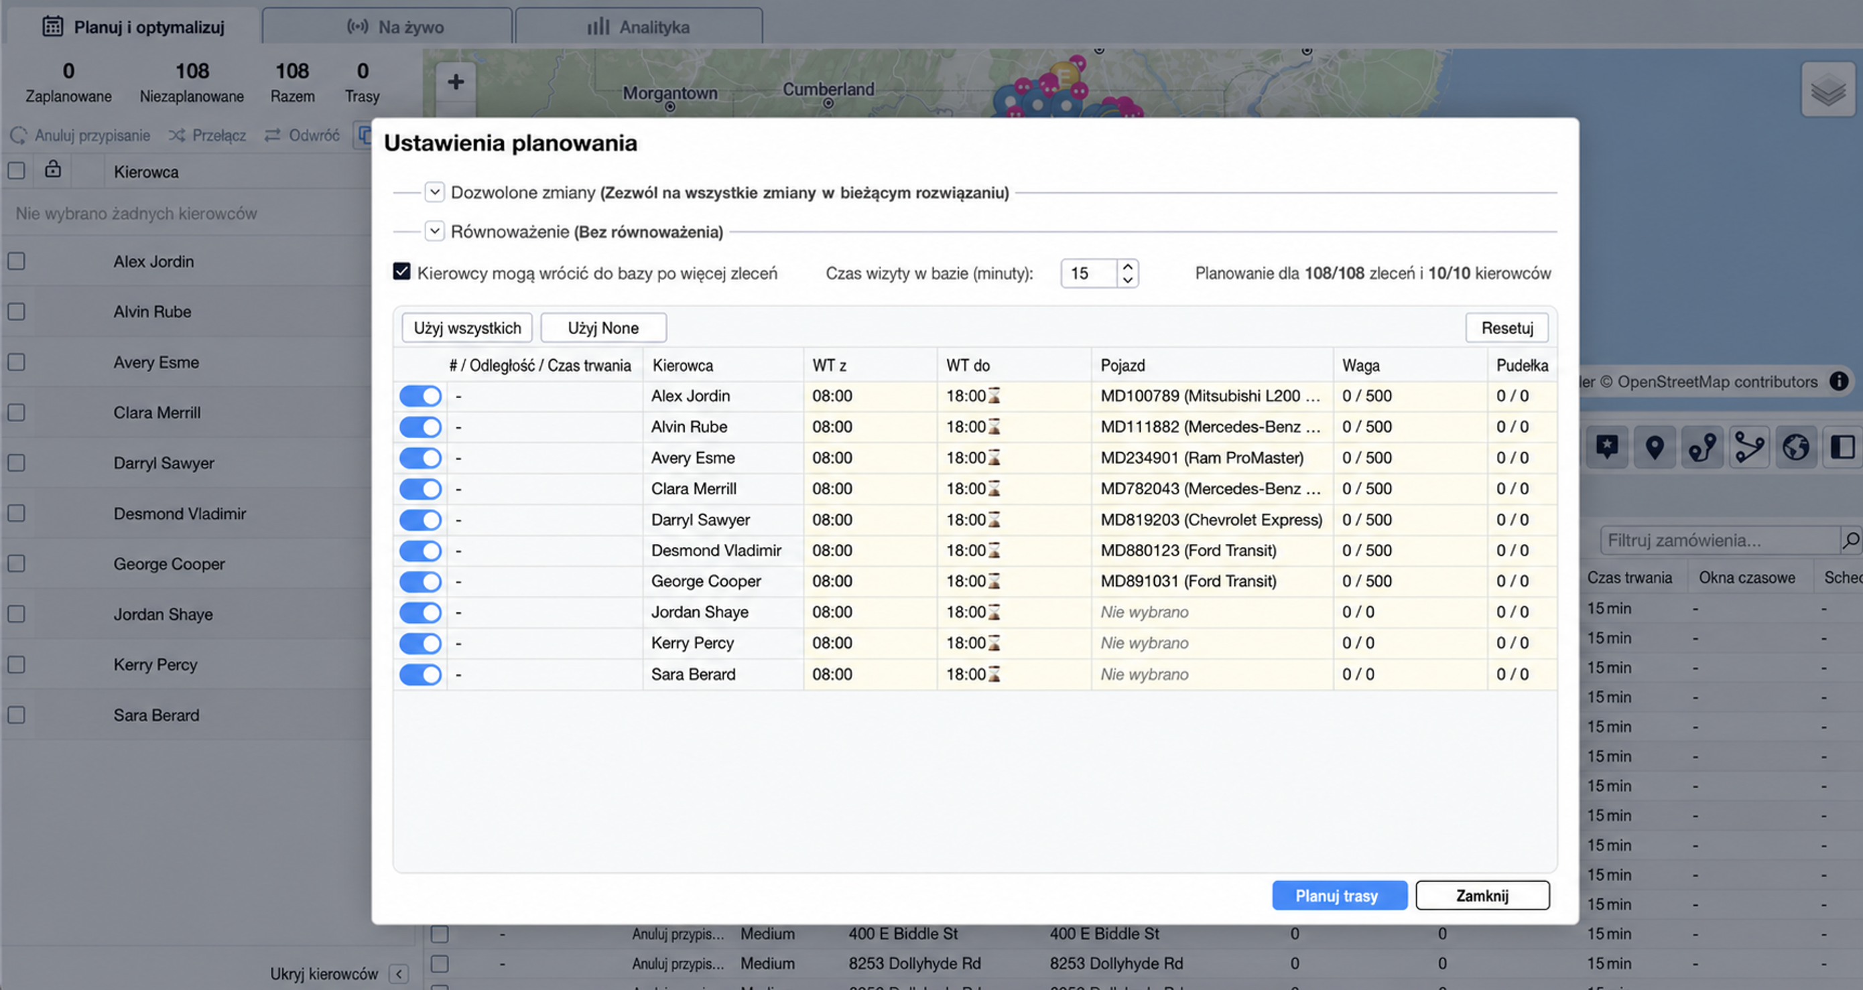This screenshot has height=990, width=1863.
Task: Switch to the Na żywo tab
Action: 387,27
